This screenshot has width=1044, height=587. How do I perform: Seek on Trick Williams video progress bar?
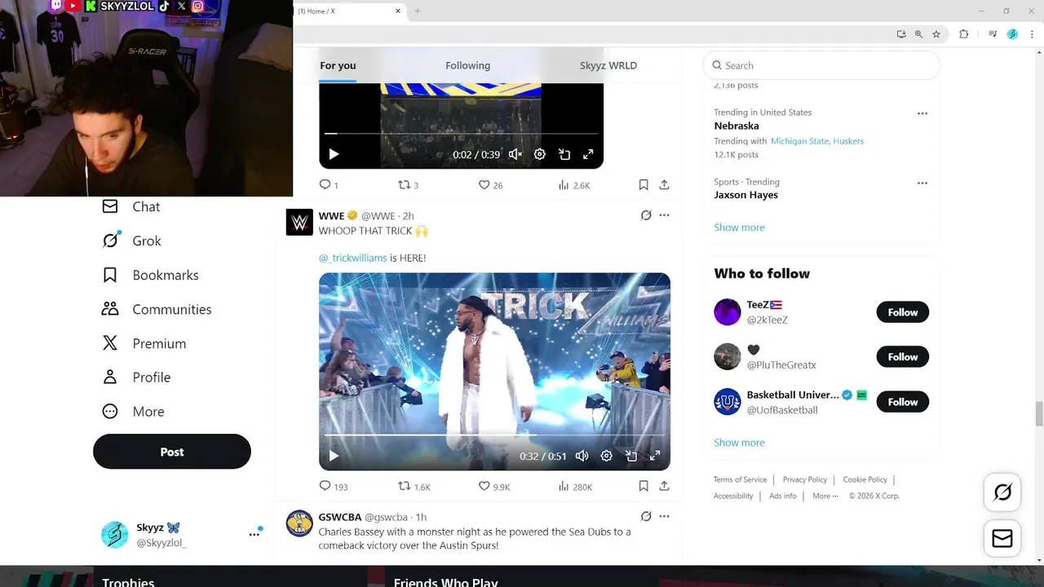point(494,435)
